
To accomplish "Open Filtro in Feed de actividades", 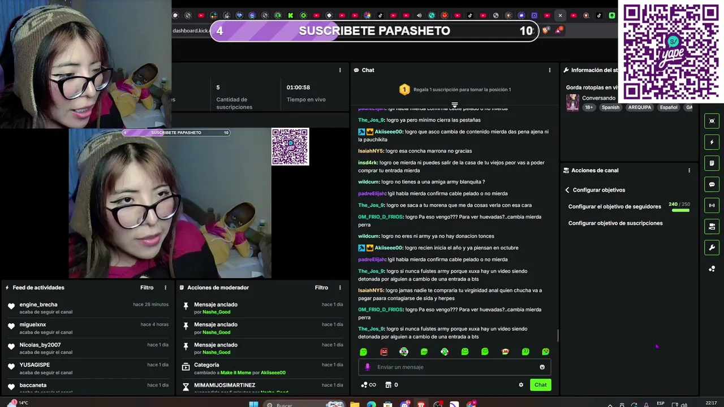I will pos(147,288).
